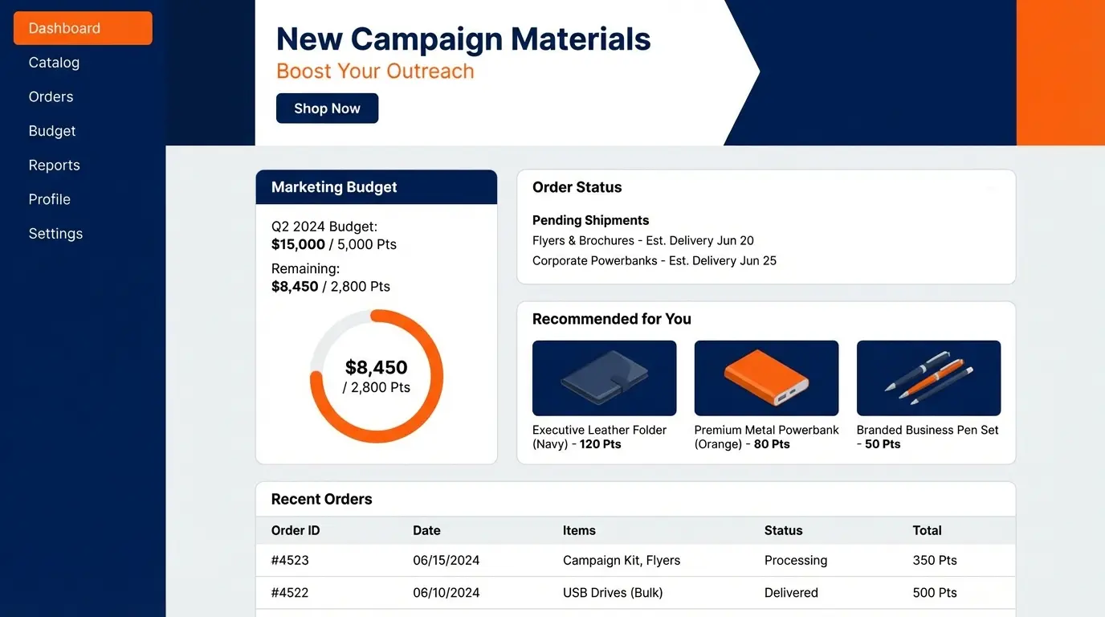The width and height of the screenshot is (1105, 617).
Task: Click the Total column header
Action: coord(927,530)
